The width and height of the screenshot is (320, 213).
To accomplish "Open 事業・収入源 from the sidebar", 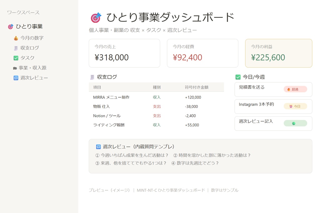I will click(x=32, y=68).
